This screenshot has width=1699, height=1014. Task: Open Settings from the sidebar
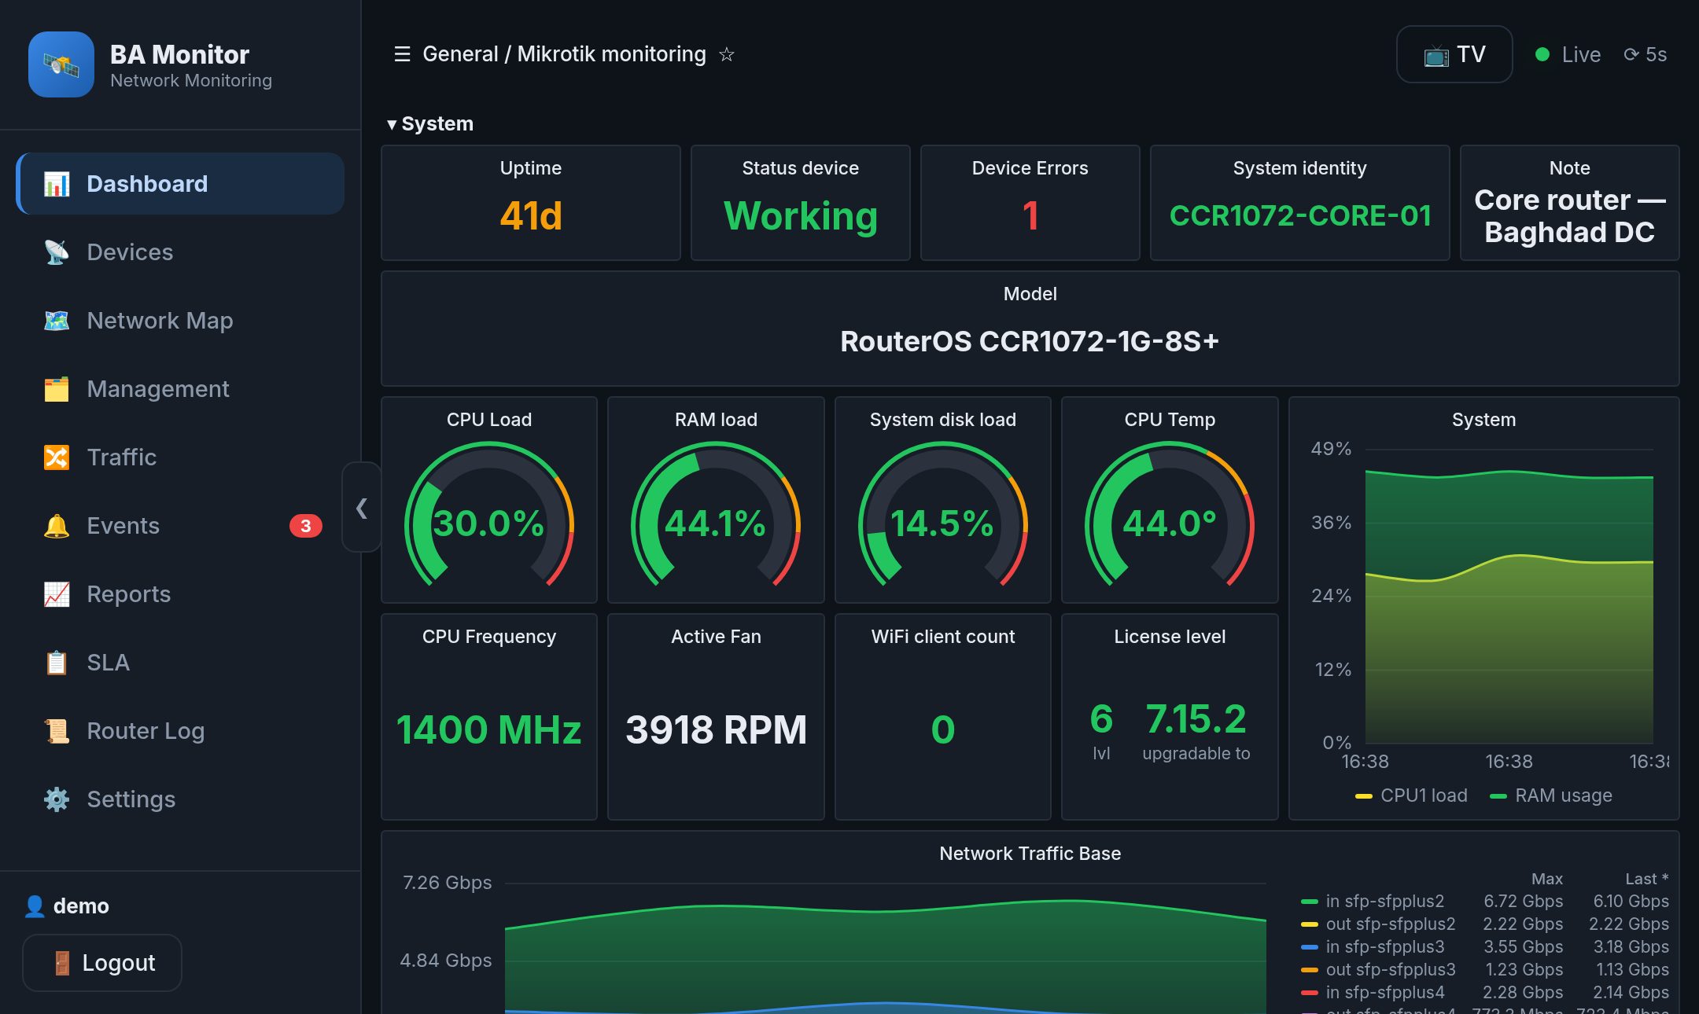[x=180, y=799]
